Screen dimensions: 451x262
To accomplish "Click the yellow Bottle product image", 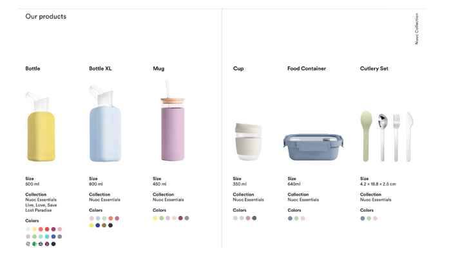I will [40, 127].
